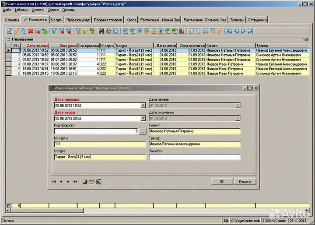
Task: Click the red X delete record icon
Action: (31, 31)
